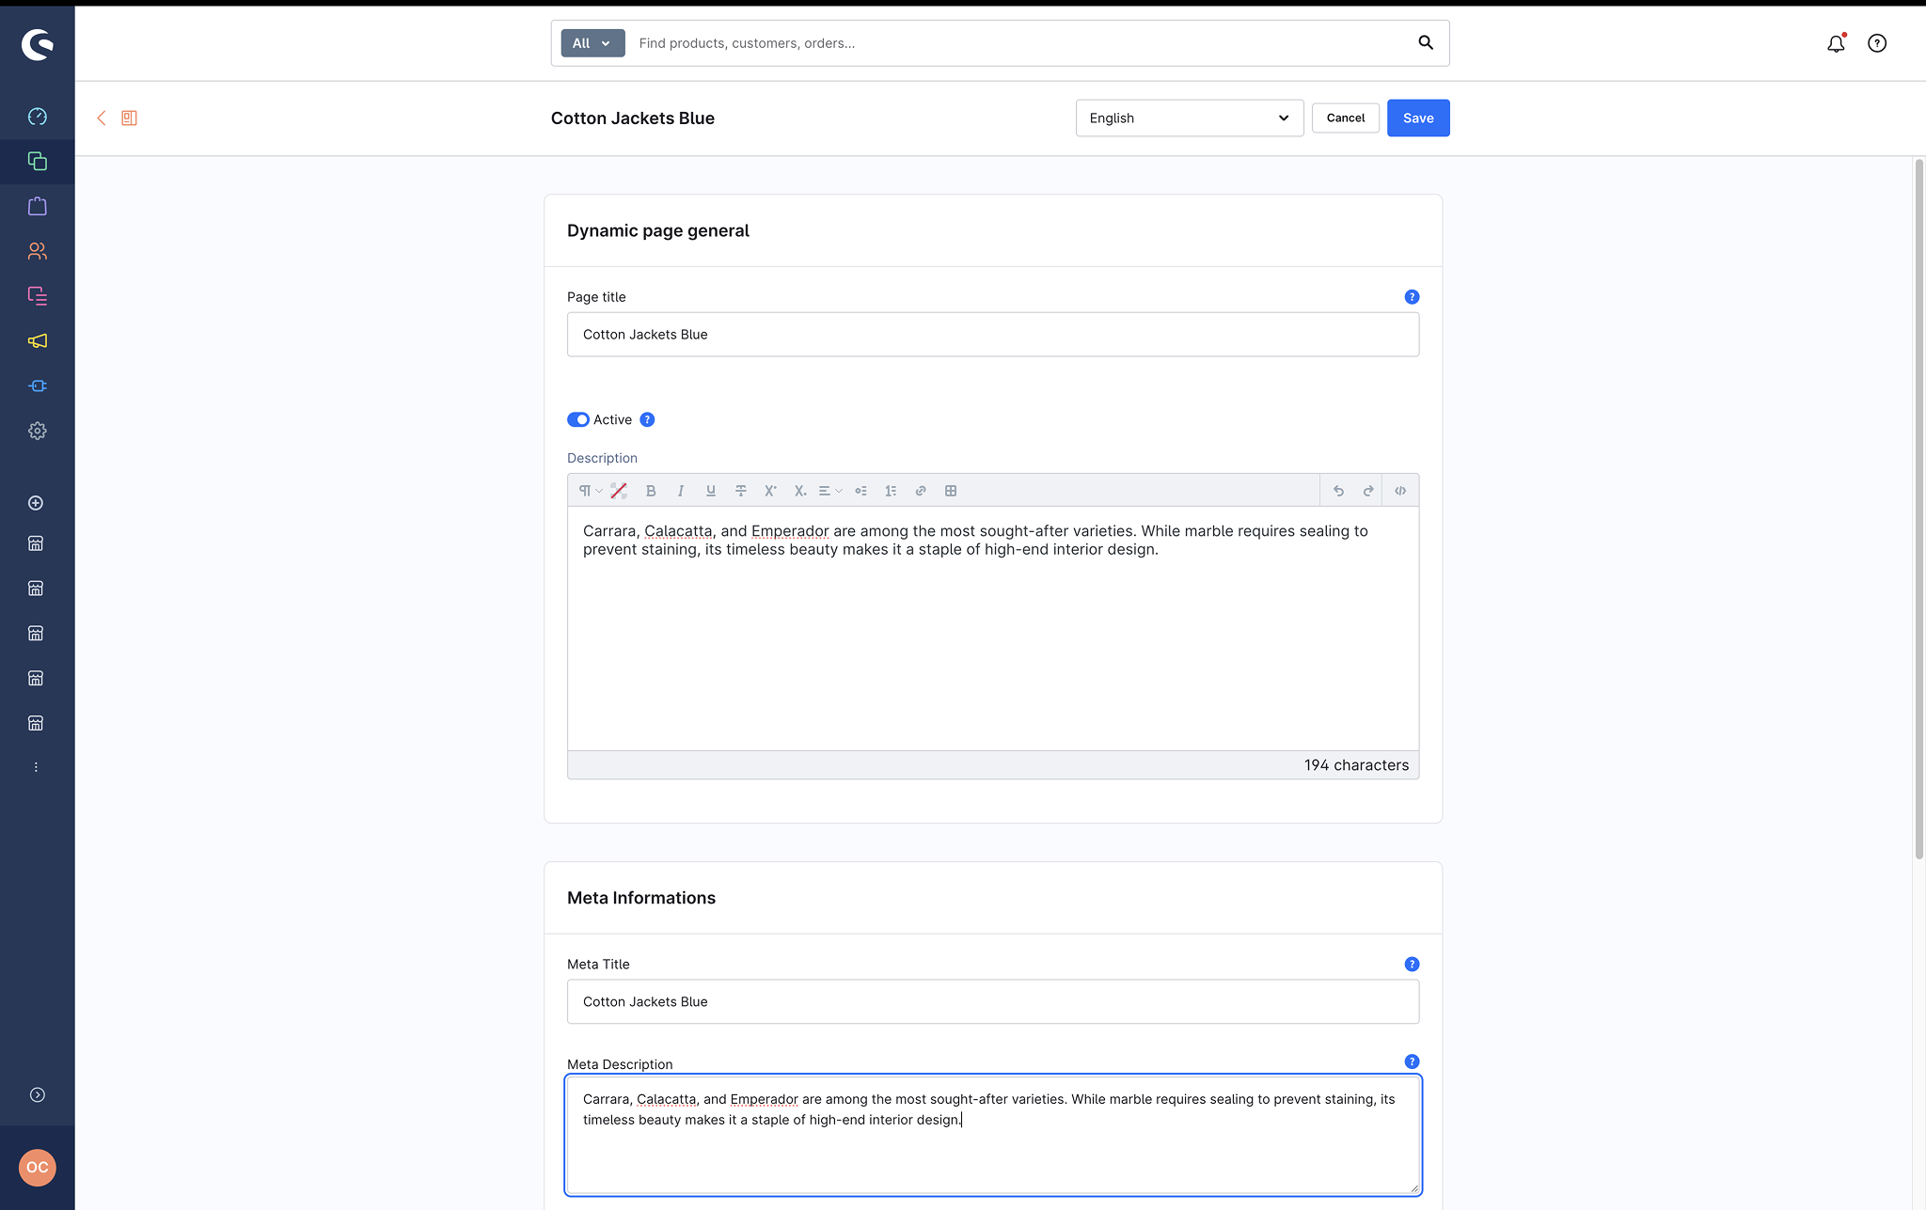
Task: Click the add sales channel plus icon
Action: [x=36, y=503]
